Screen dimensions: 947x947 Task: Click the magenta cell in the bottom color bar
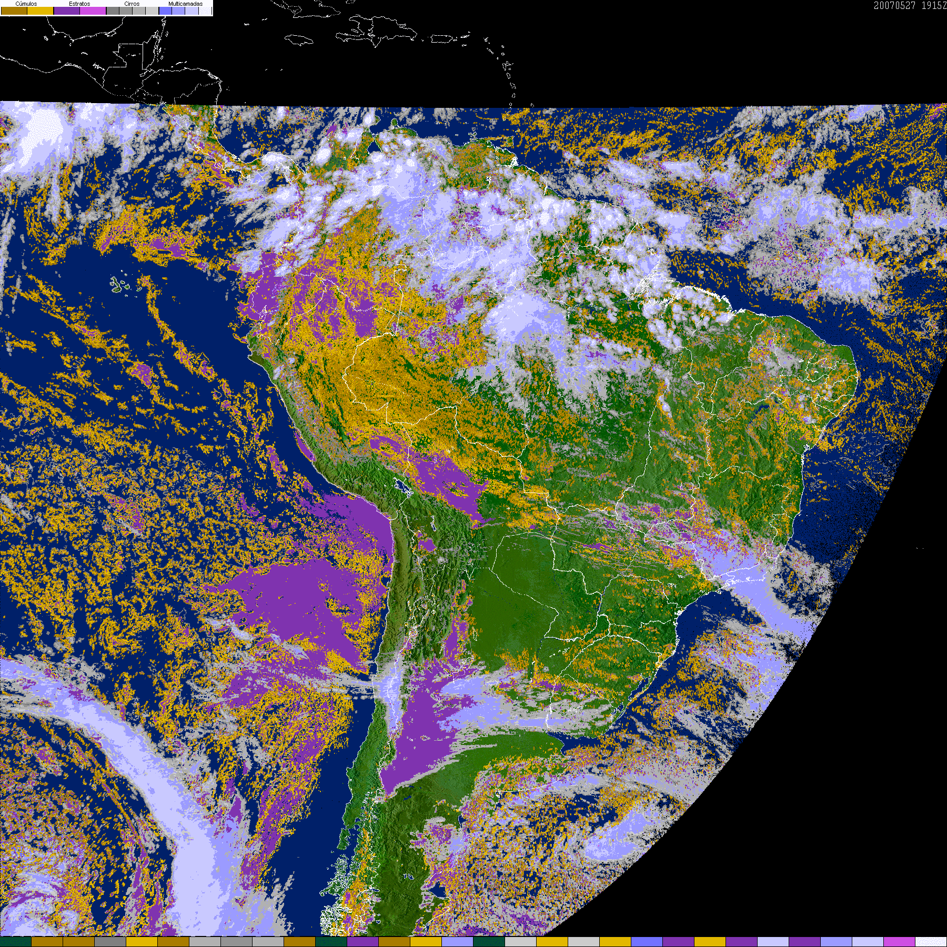tap(900, 942)
